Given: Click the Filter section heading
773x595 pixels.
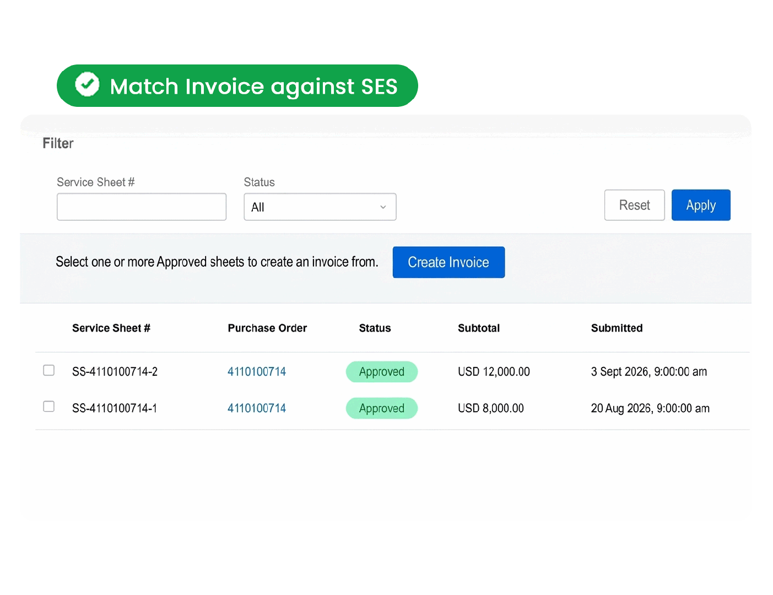Looking at the screenshot, I should tap(58, 144).
